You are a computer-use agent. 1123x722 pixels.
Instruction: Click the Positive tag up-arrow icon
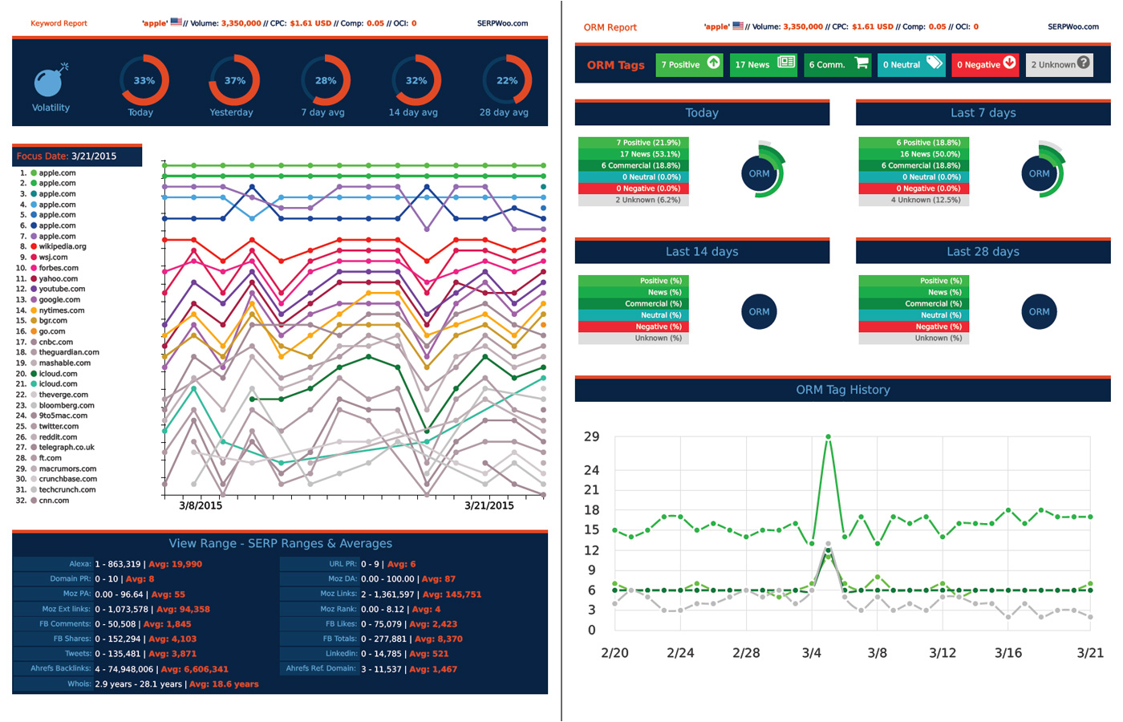tap(713, 63)
